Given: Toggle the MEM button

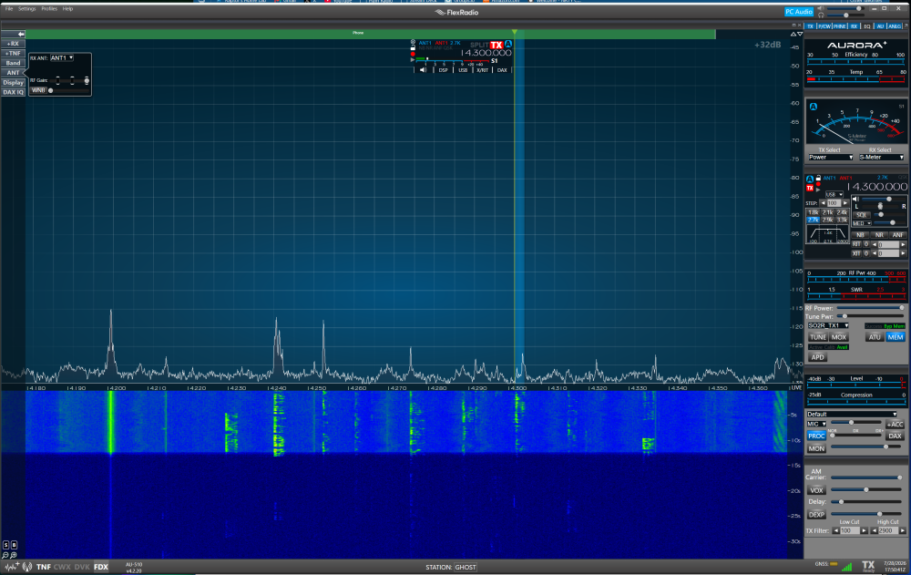Looking at the screenshot, I should [896, 337].
